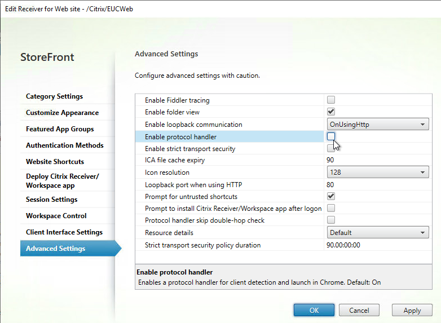Select the Enable loopback communication row label
The image size is (441, 323).
193,125
